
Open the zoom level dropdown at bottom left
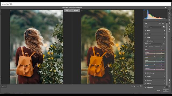point(4,86)
